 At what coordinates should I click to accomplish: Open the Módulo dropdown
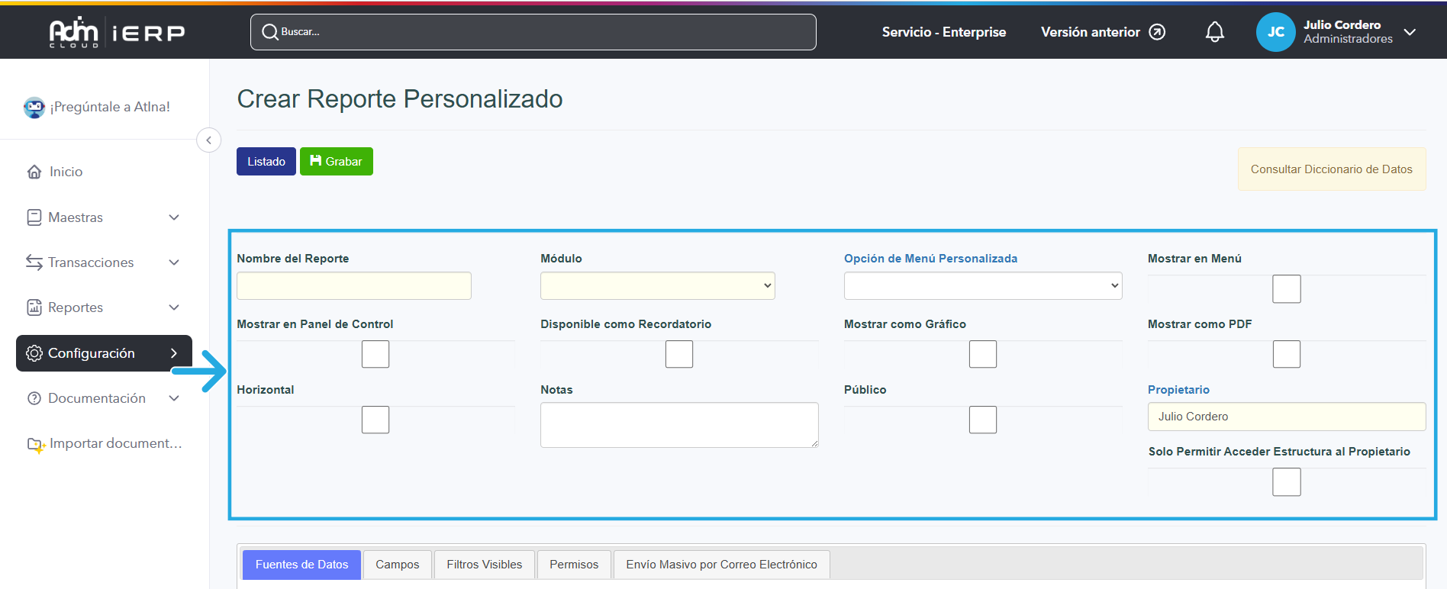point(657,286)
